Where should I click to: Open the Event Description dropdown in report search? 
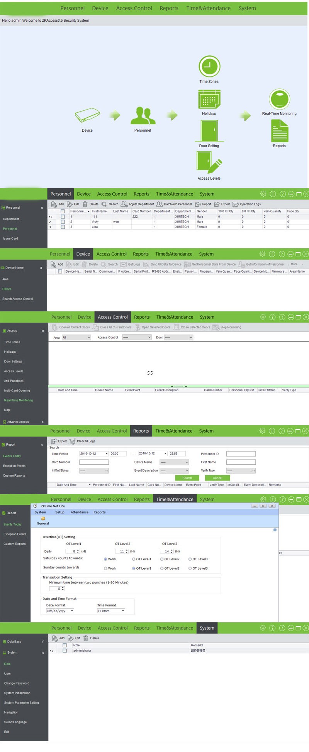174,470
